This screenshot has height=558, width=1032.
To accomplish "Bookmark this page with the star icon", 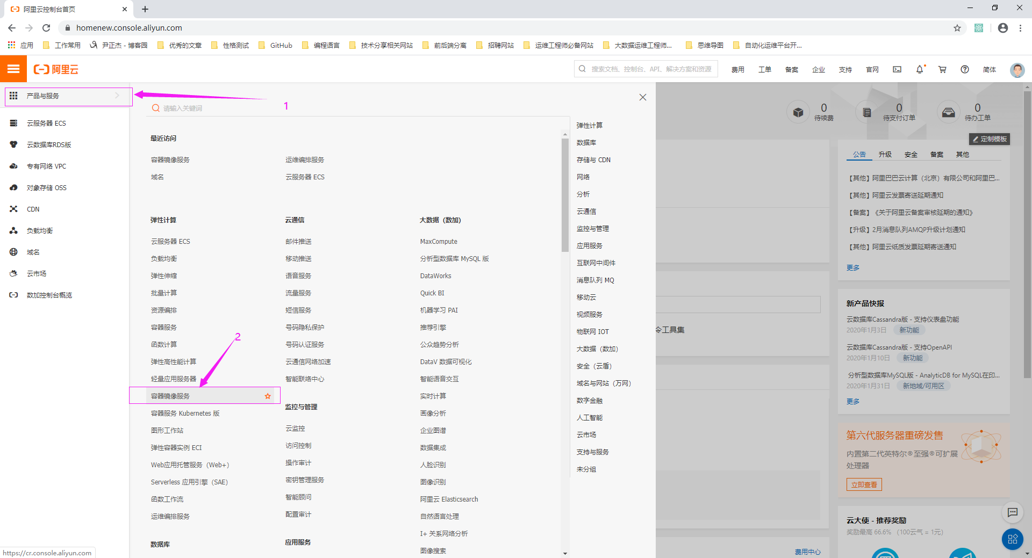I will pos(957,28).
